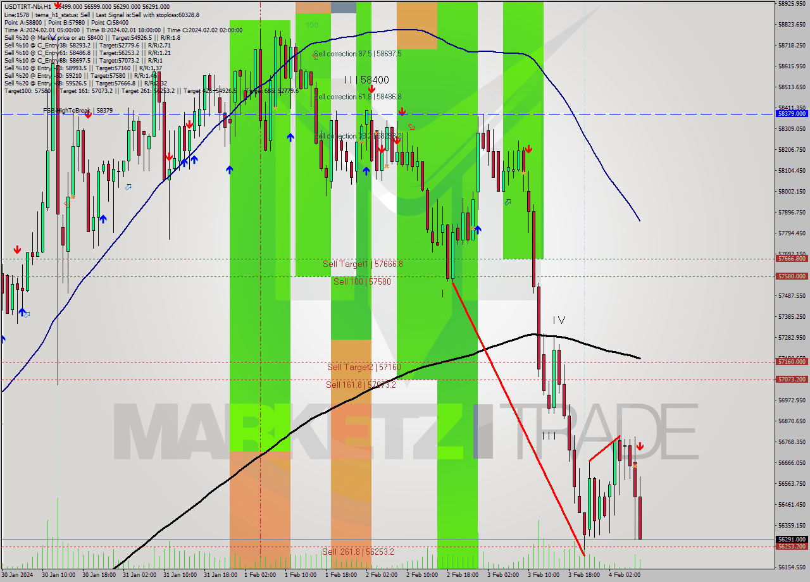Click the 'Sell 161.8 | 57073.2' label

pos(361,385)
